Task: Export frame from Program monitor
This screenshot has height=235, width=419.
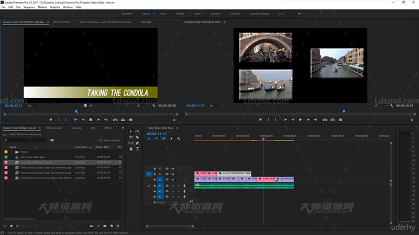Action: pos(340,120)
